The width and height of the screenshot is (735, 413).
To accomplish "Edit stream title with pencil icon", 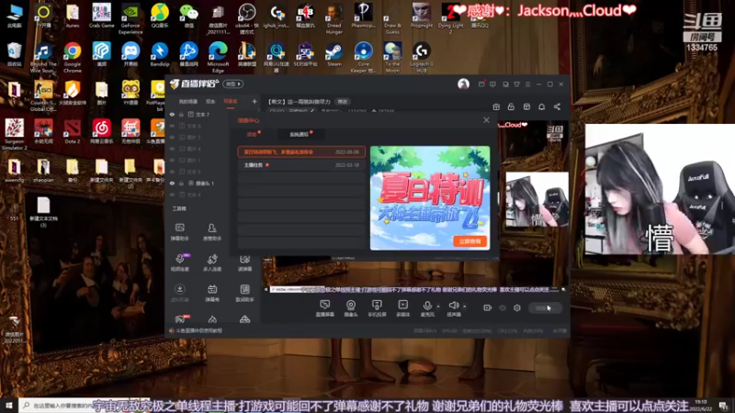I will (312, 110).
